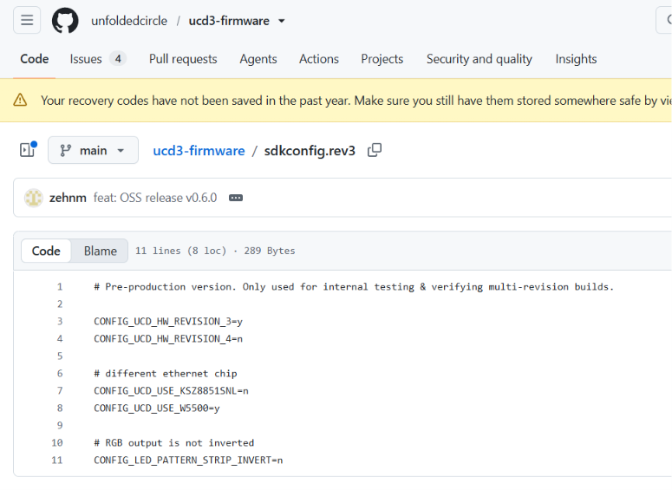Select the Code view toggle
672x490 pixels.
46,251
